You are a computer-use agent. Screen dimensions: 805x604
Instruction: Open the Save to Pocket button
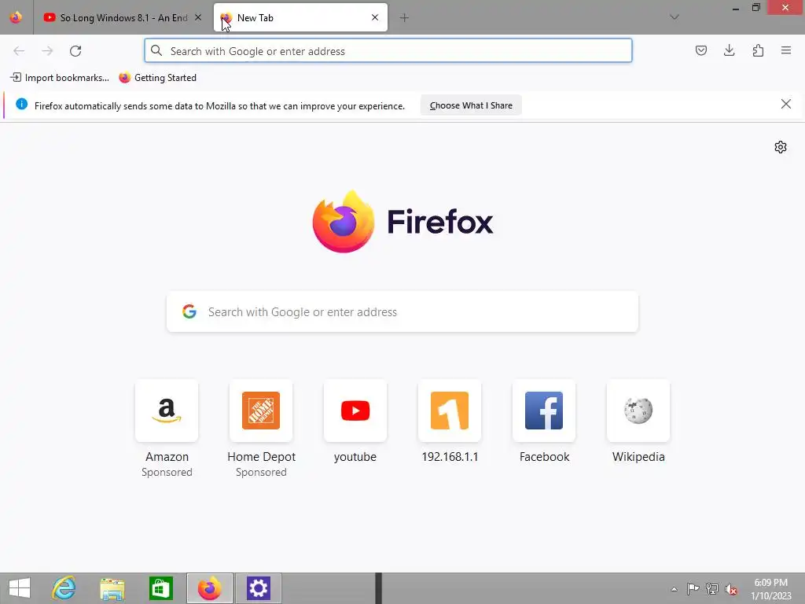coord(700,50)
